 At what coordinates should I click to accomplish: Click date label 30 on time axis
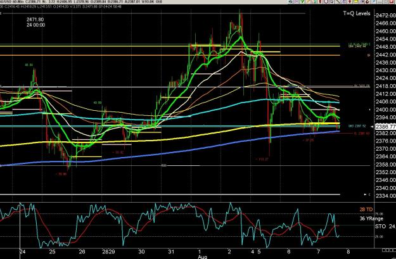pyautogui.click(x=141, y=251)
